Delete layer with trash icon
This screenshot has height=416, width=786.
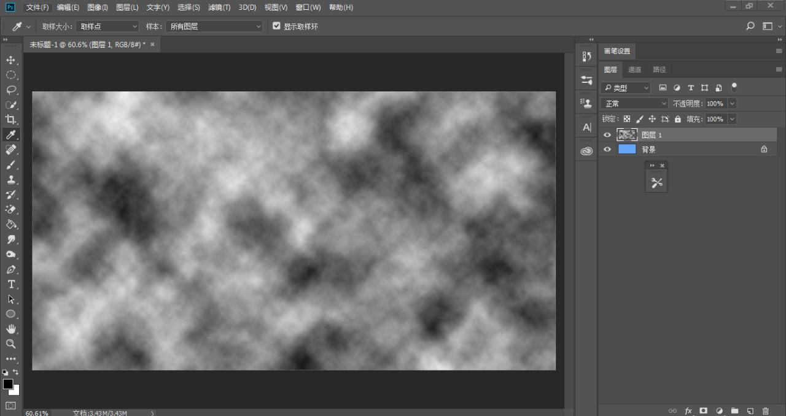765,410
